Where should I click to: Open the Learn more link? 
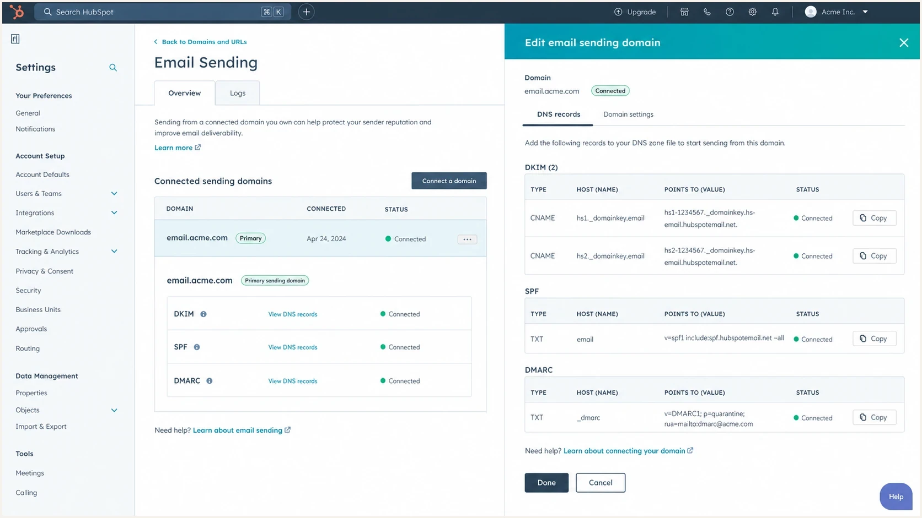click(x=178, y=148)
